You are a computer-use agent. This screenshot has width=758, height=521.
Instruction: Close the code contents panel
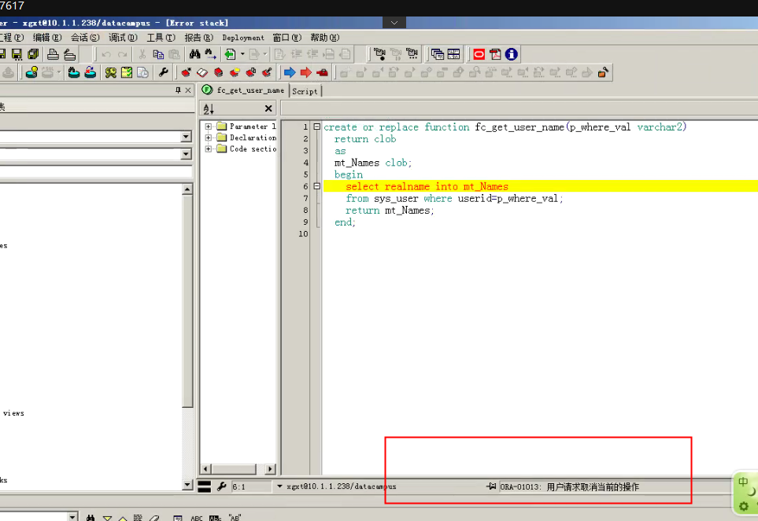pyautogui.click(x=268, y=108)
